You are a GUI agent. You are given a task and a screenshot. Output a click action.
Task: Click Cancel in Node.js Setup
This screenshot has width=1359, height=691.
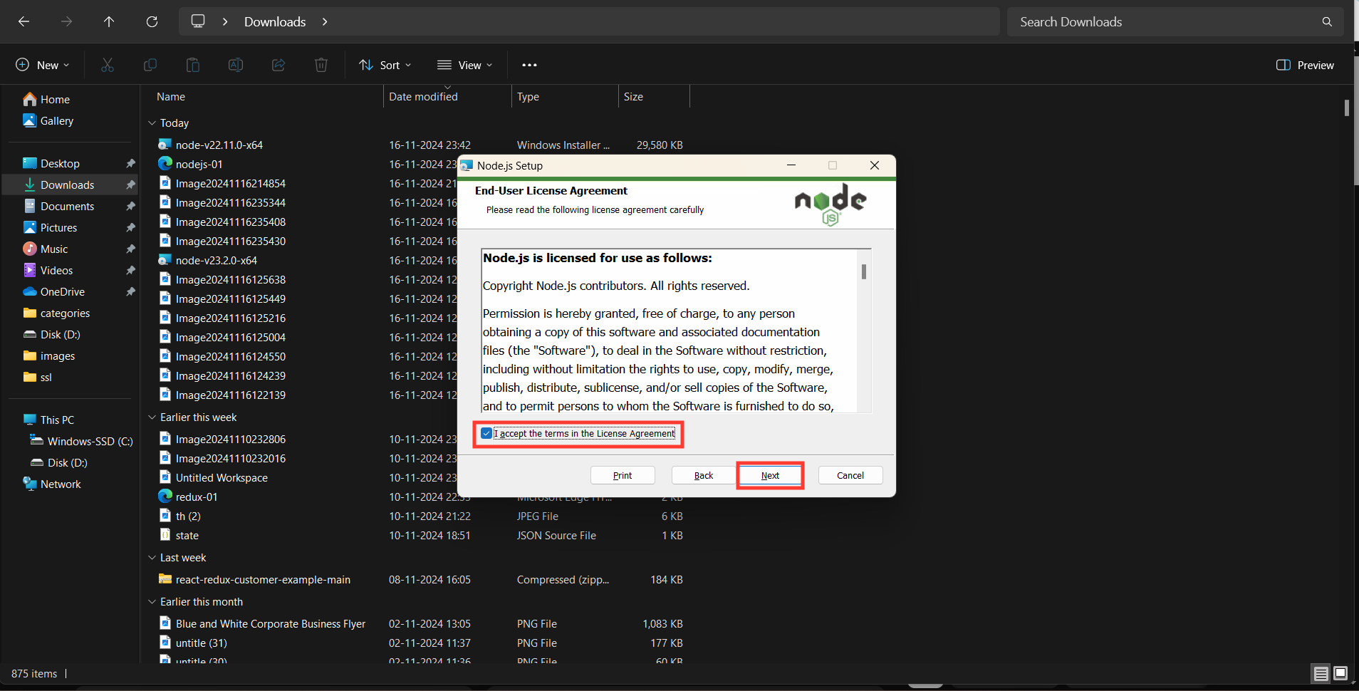click(850, 475)
